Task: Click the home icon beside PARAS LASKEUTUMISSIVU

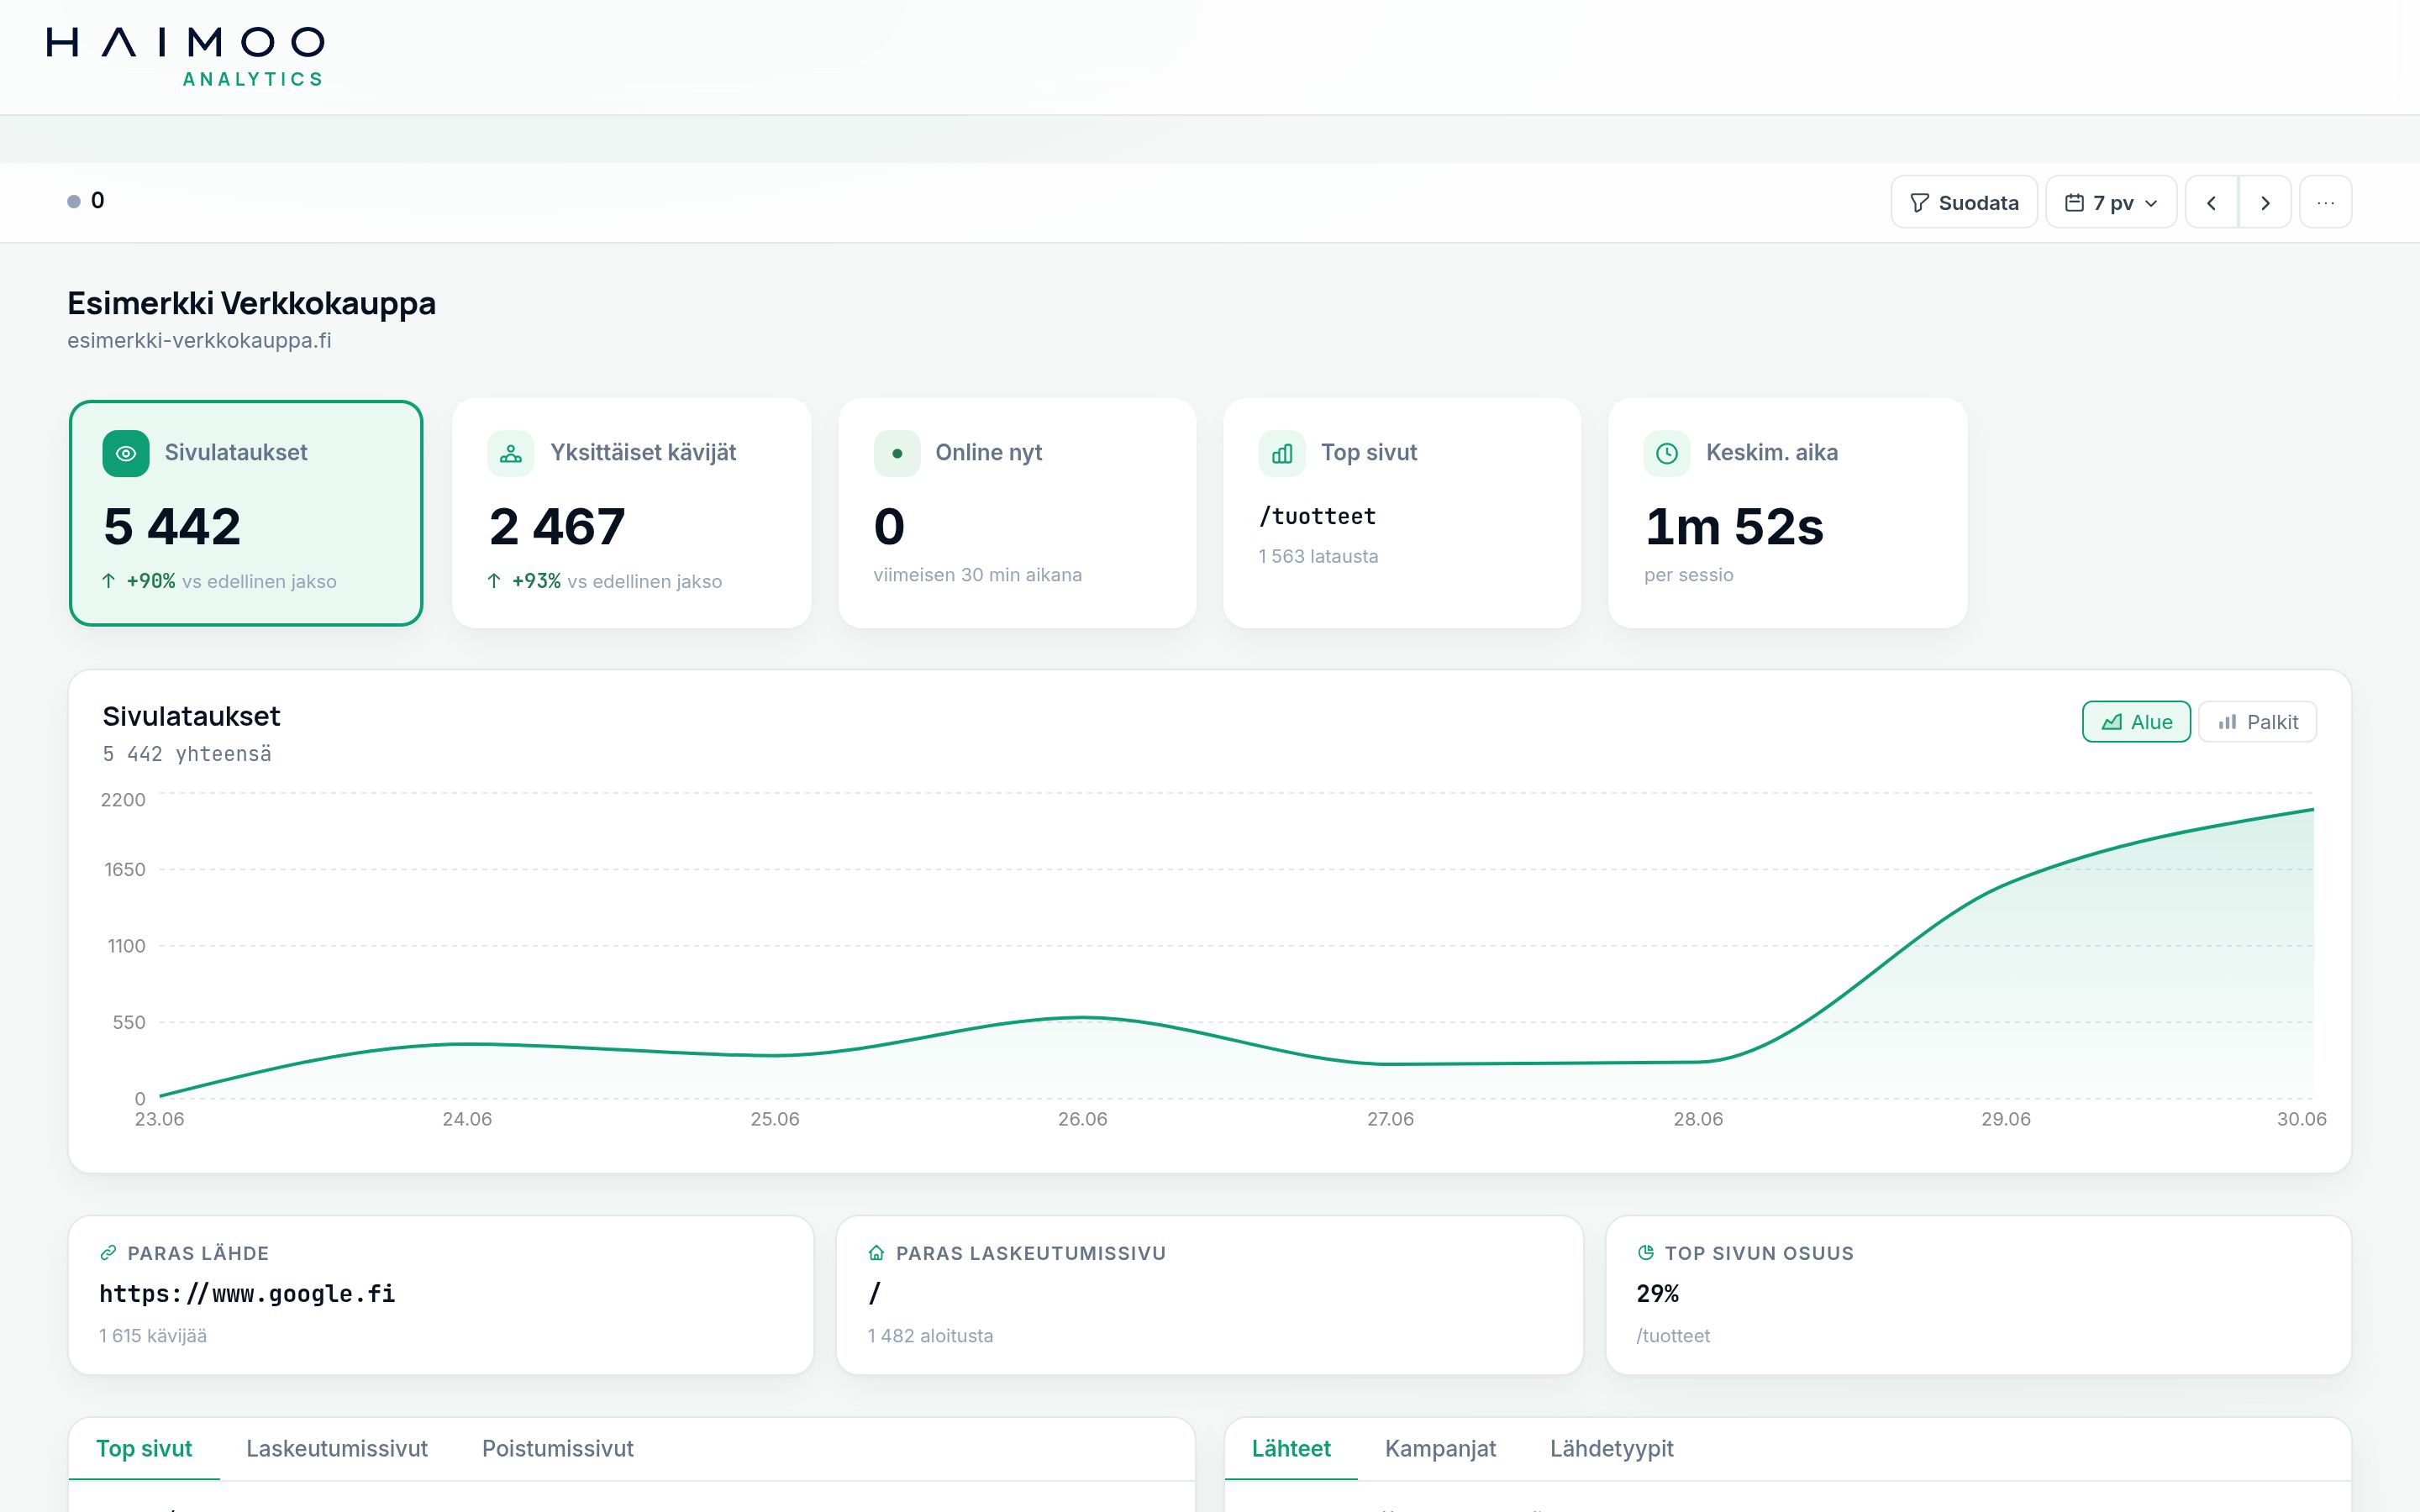Action: (x=876, y=1253)
